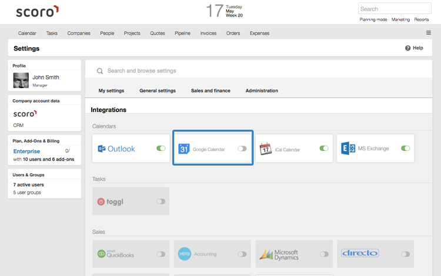
Task: Click the Reports link
Action: (422, 19)
